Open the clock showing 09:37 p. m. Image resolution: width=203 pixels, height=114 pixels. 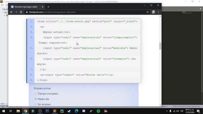click(190, 111)
